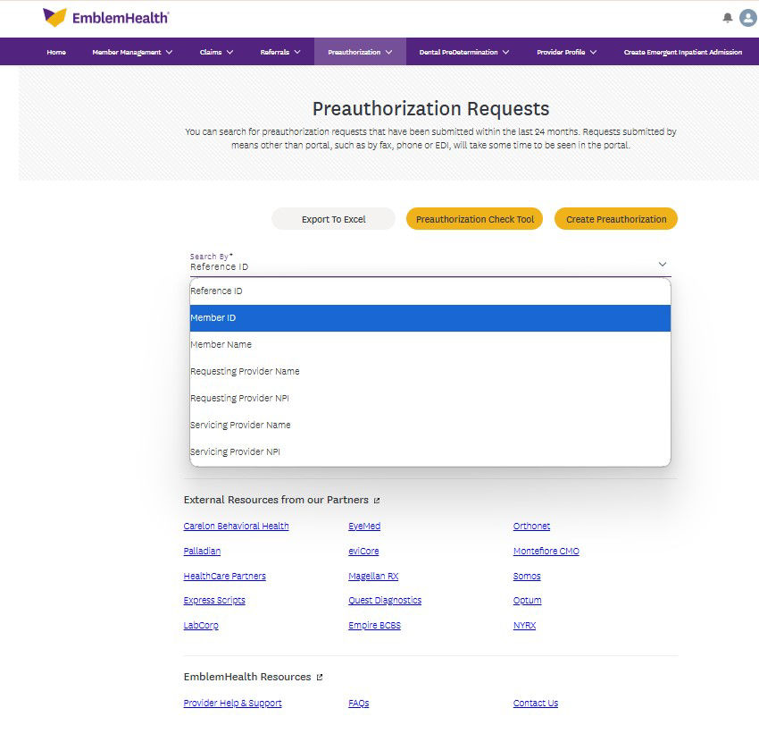759x742 pixels.
Task: Open the Provider Profile menu
Action: pos(566,52)
